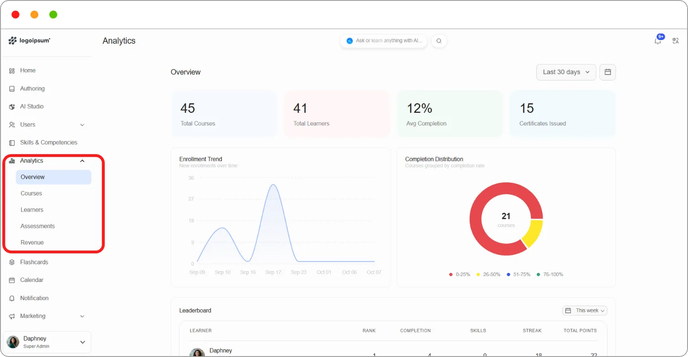Click the language translate icon
The height and width of the screenshot is (357, 688).
pos(676,41)
